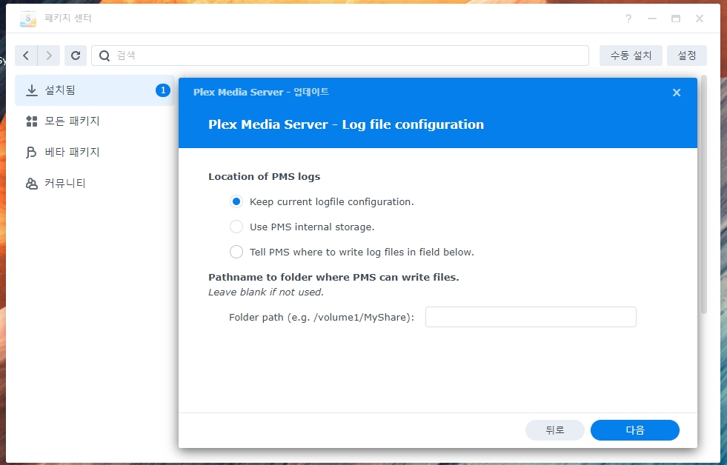Image resolution: width=727 pixels, height=465 pixels.
Task: Click the update count badge on 설치됨
Action: click(163, 90)
